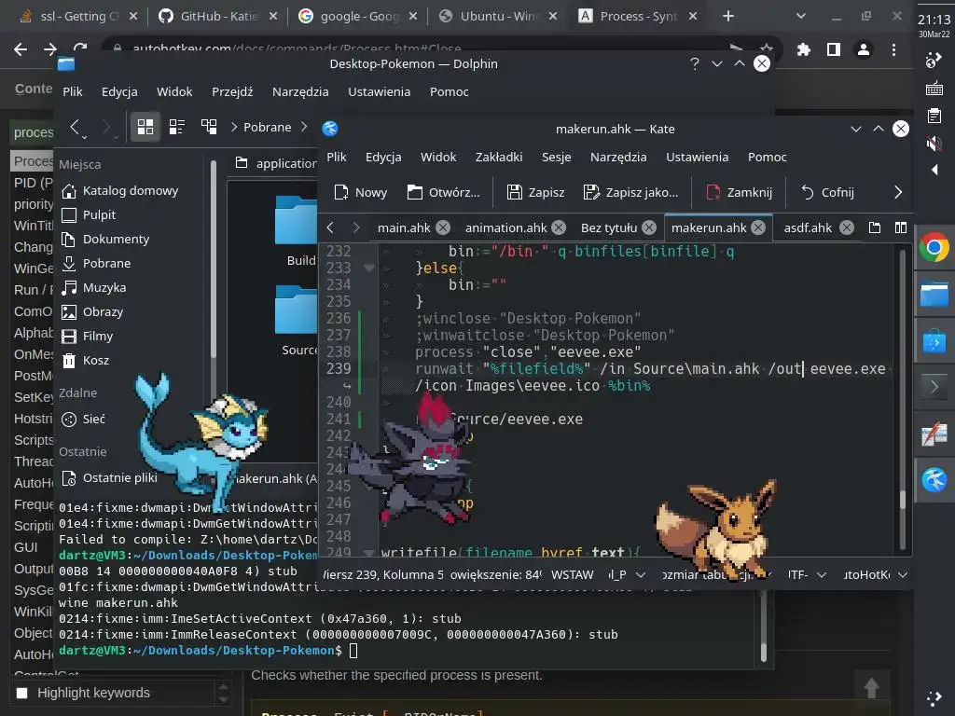Open Filmy in Dolphin places
The width and height of the screenshot is (955, 716).
87,336
